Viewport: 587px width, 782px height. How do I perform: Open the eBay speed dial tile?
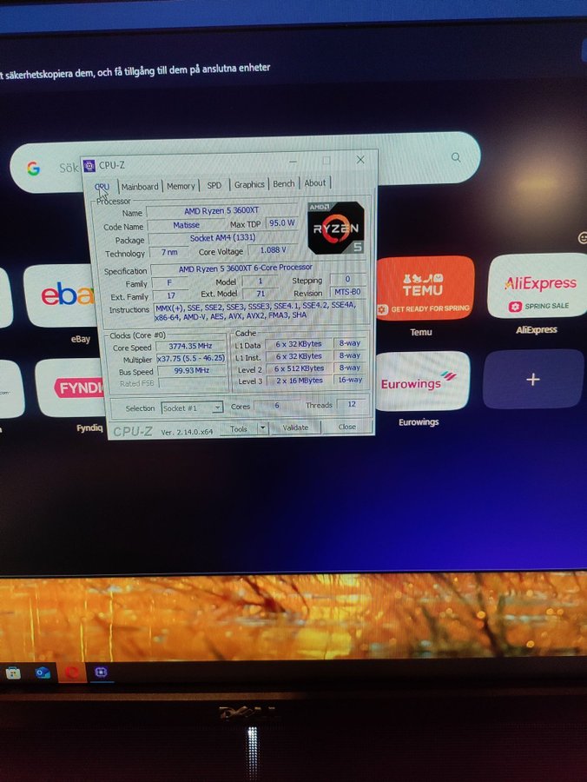point(60,295)
